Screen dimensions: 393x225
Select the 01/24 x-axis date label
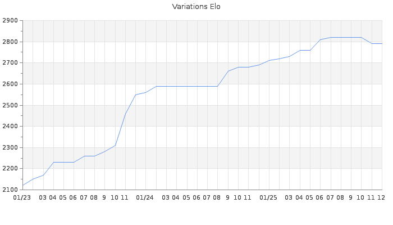tap(145, 197)
